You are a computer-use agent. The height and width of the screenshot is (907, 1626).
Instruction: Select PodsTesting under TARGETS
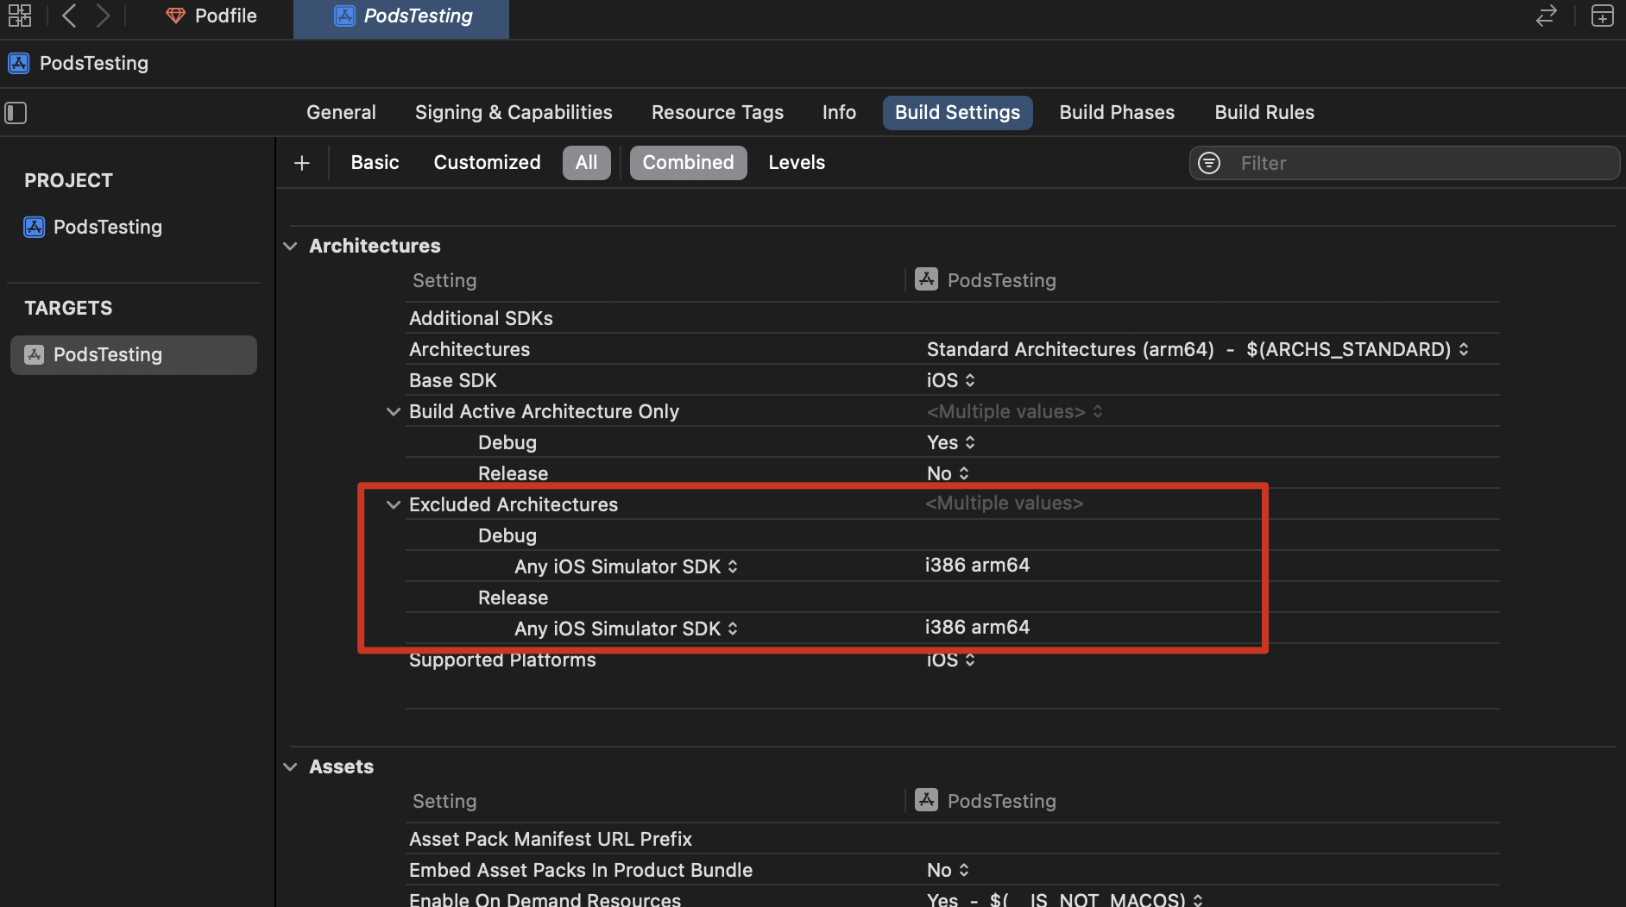coord(134,354)
